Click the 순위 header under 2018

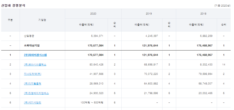click(x=224, y=25)
